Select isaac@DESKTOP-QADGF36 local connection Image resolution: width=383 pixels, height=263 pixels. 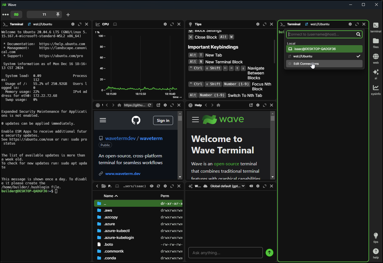(x=324, y=49)
